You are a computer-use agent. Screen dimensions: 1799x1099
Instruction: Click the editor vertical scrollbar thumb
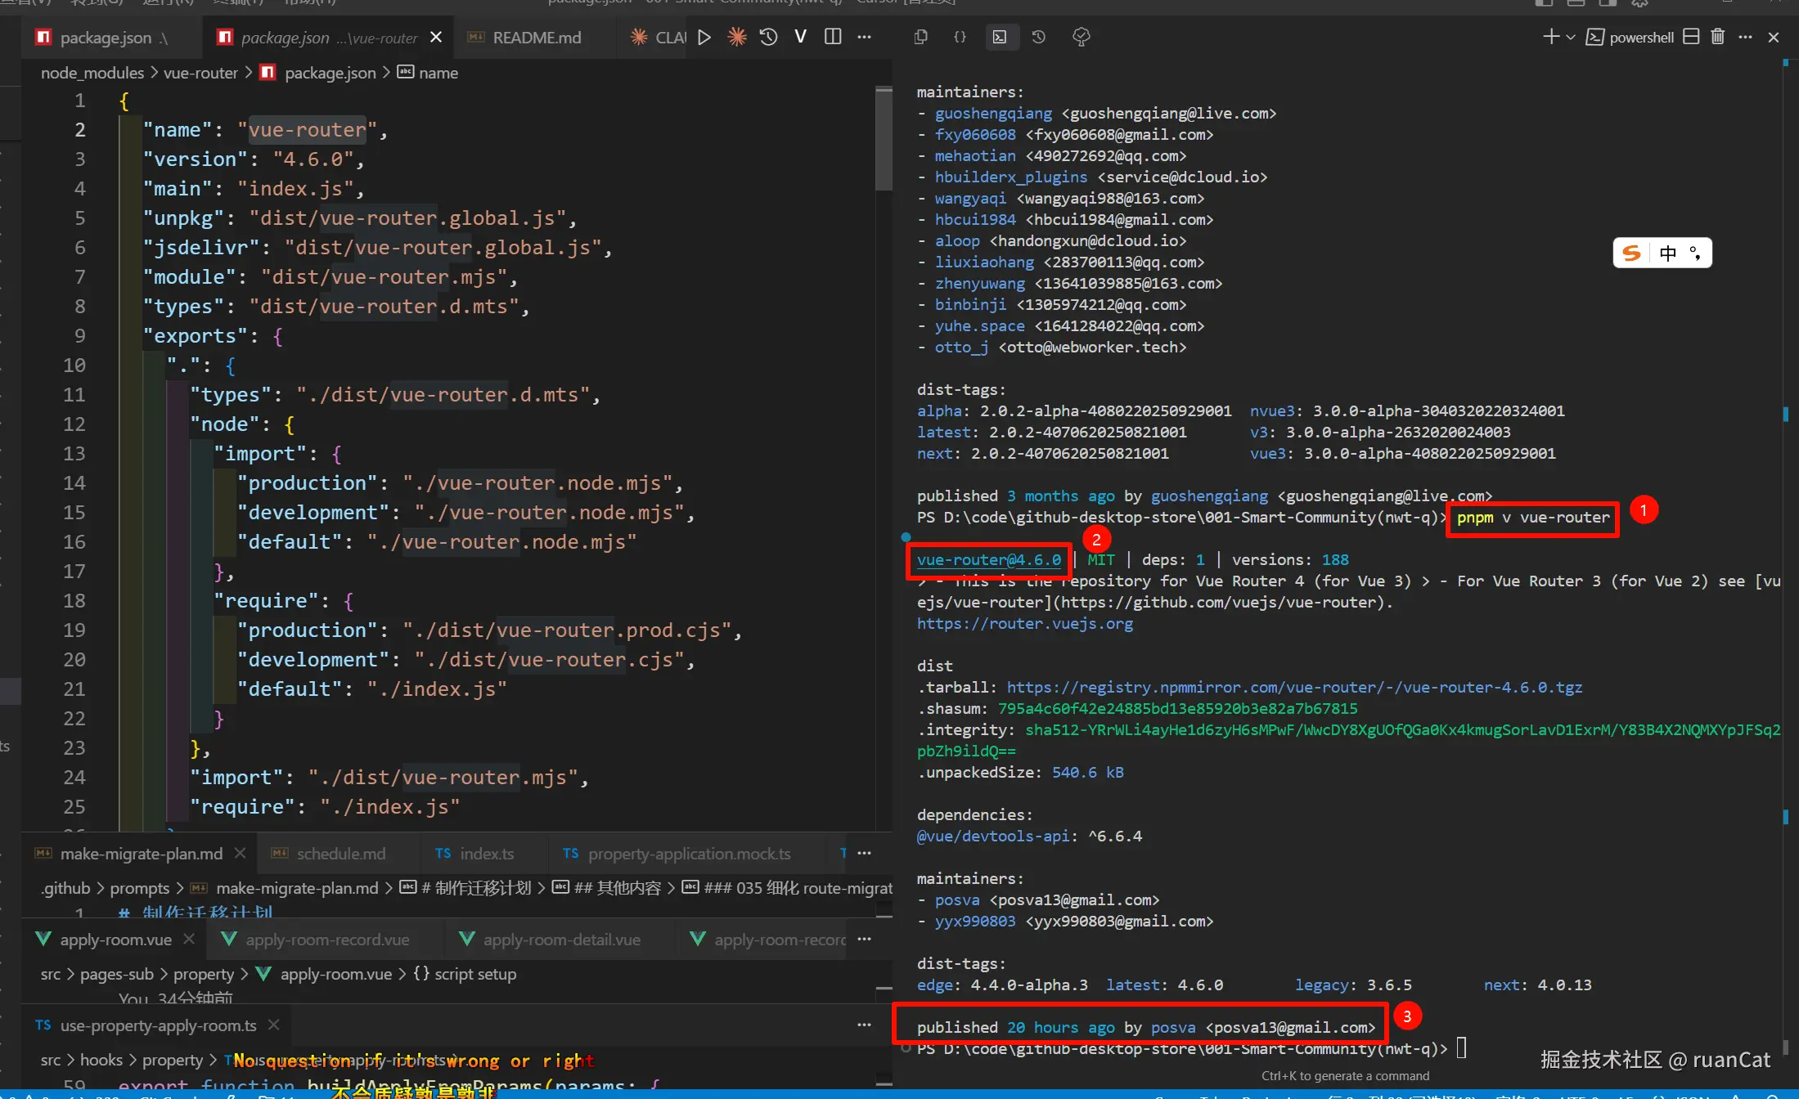884,139
